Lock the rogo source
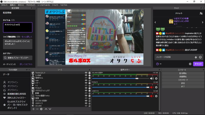205x115 pixels. (89, 80)
